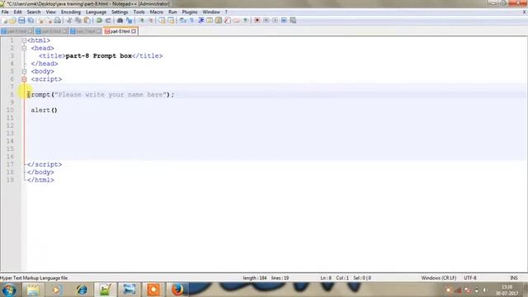This screenshot has width=528, height=297.
Task: Click Run Macro Multiple Times icon
Action: pos(284,21)
